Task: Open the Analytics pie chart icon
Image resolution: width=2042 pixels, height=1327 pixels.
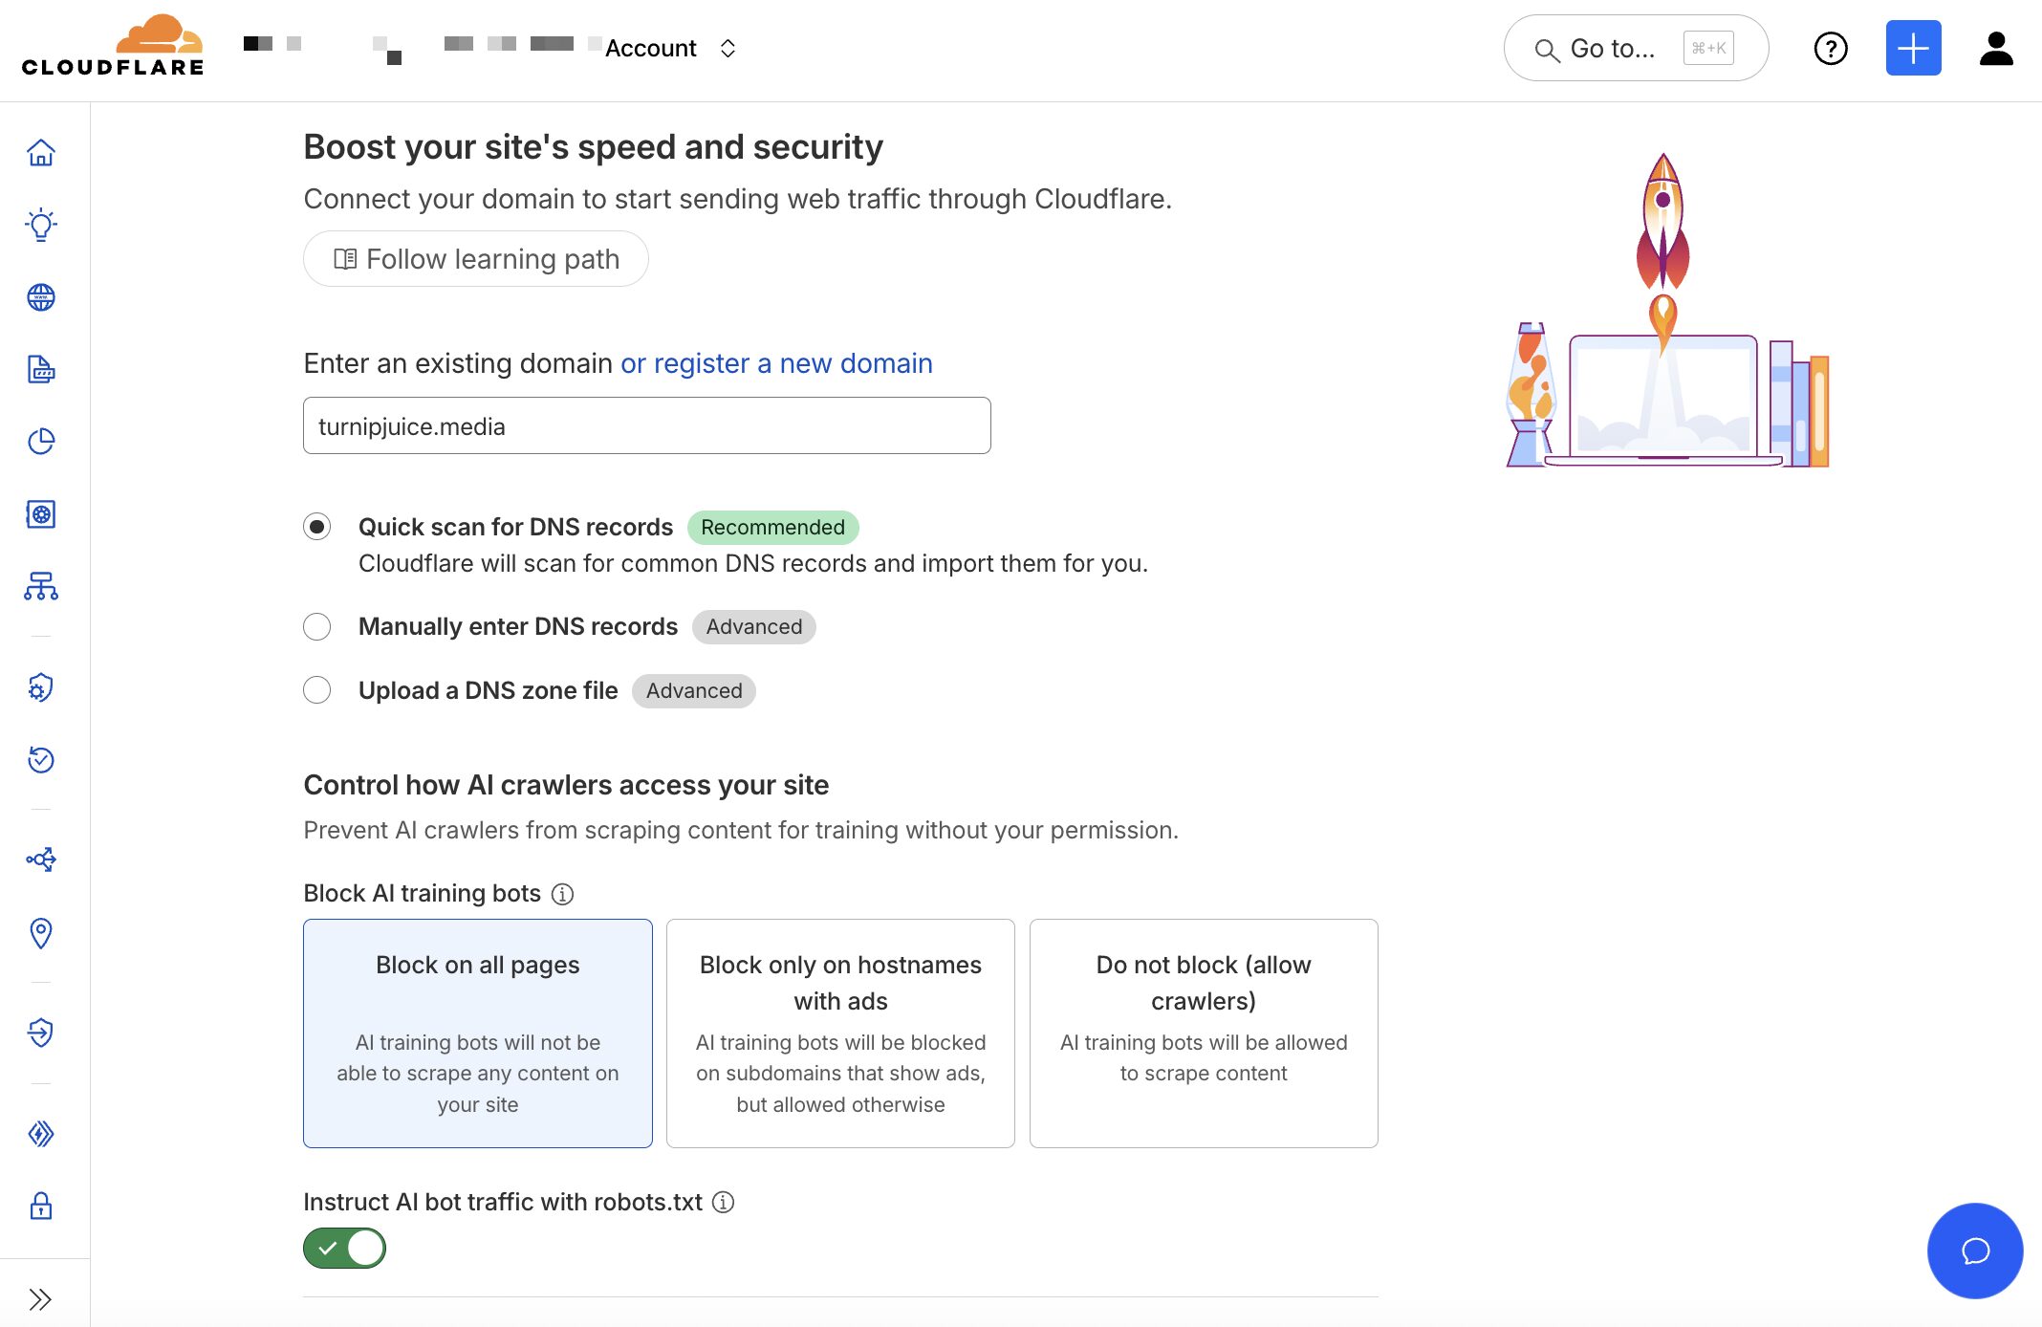Action: click(41, 443)
